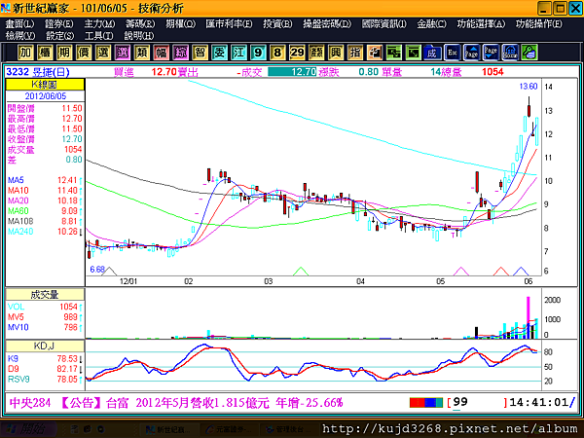This screenshot has height=438, width=584.
Task: Open the 期權(O) menu
Action: tap(180, 24)
